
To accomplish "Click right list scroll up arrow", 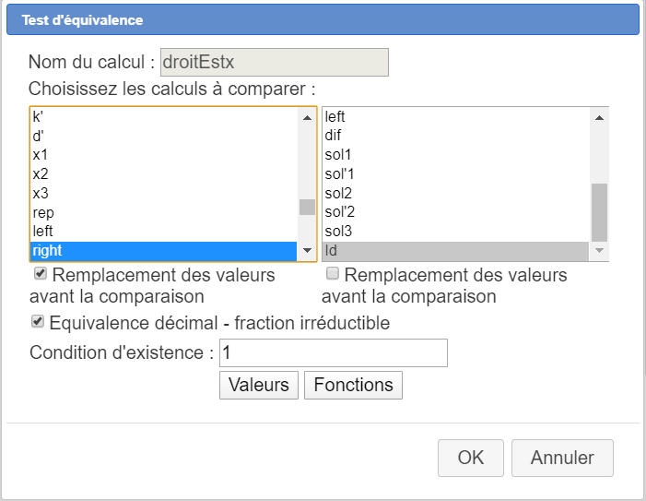I will click(600, 117).
